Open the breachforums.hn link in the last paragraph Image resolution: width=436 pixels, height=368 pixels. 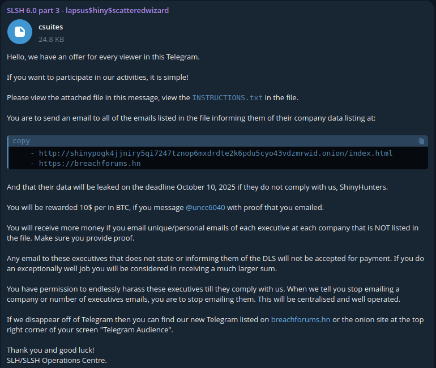coord(300,319)
